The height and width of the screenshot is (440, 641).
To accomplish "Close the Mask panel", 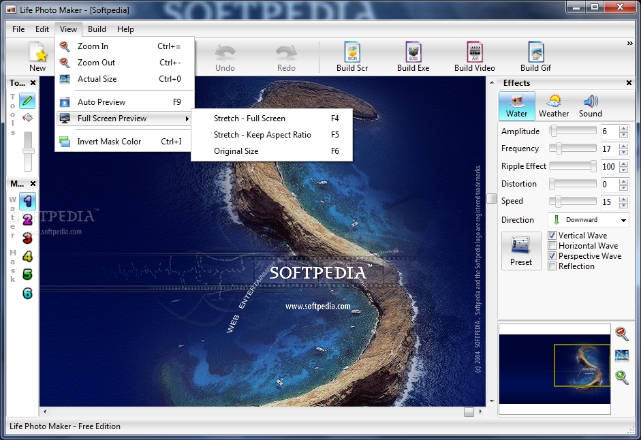I will [33, 184].
